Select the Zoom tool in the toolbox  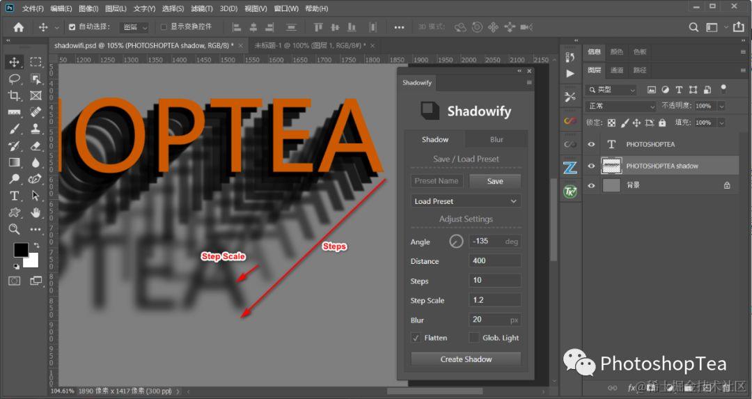pyautogui.click(x=15, y=229)
